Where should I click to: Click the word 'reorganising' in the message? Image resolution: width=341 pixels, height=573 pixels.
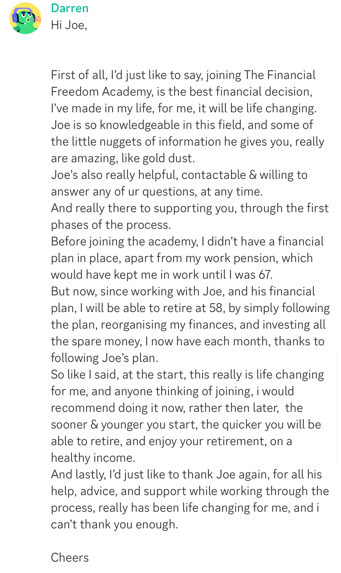pos(134,325)
